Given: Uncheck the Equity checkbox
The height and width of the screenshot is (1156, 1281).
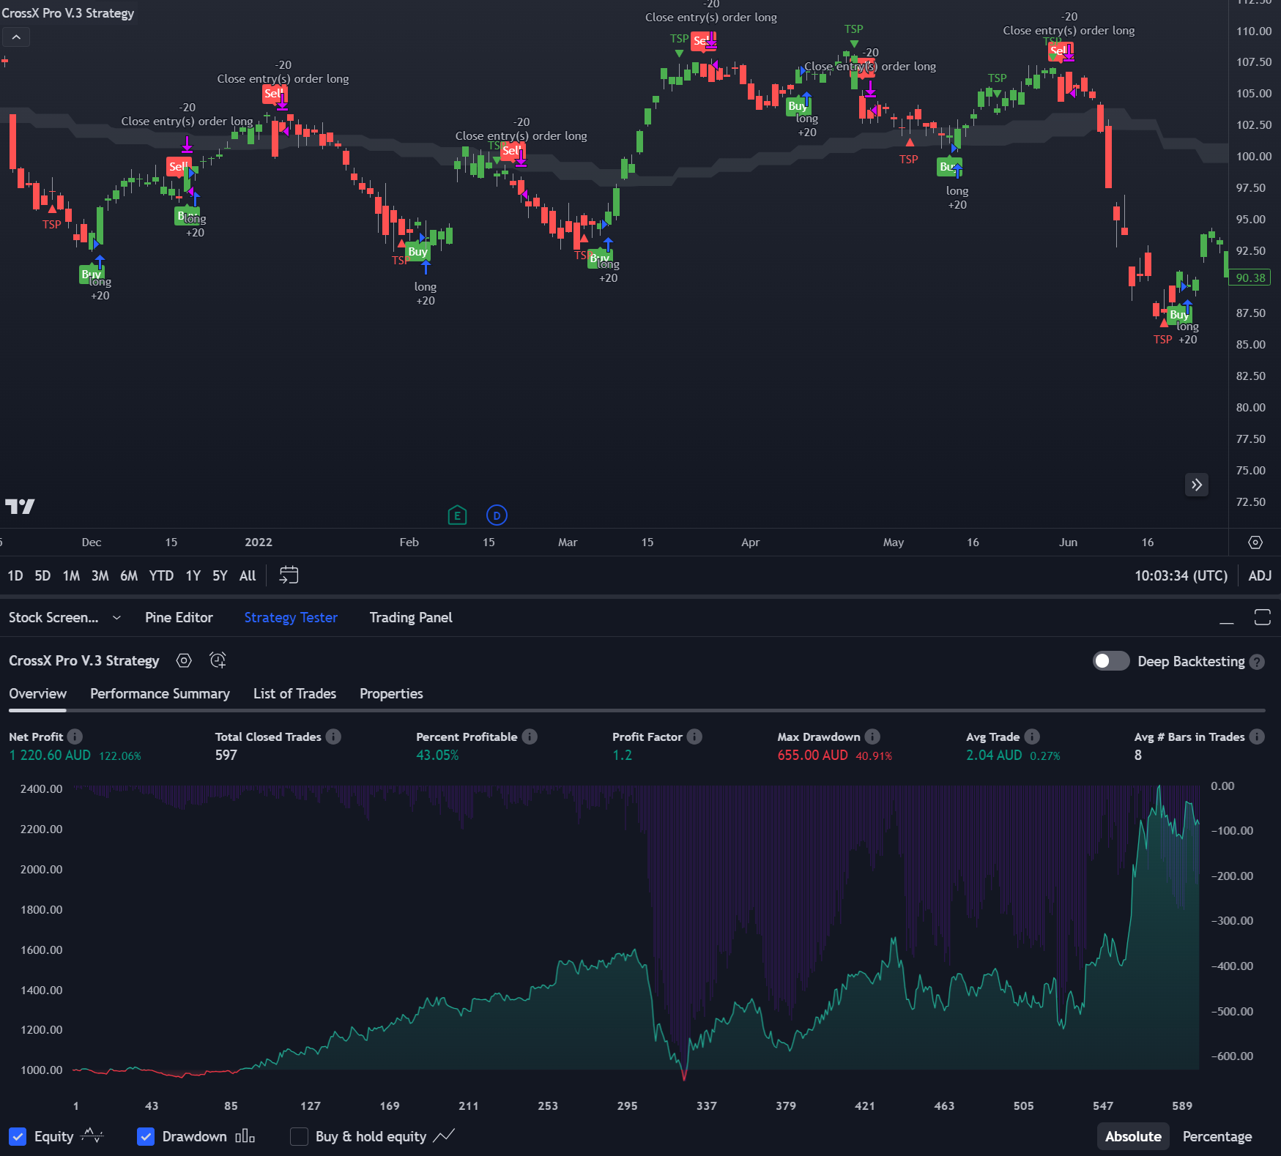Looking at the screenshot, I should coord(18,1136).
